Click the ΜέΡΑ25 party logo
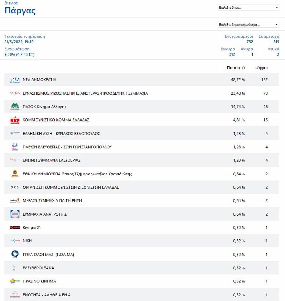The height and width of the screenshot is (301, 285). pyautogui.click(x=15, y=200)
